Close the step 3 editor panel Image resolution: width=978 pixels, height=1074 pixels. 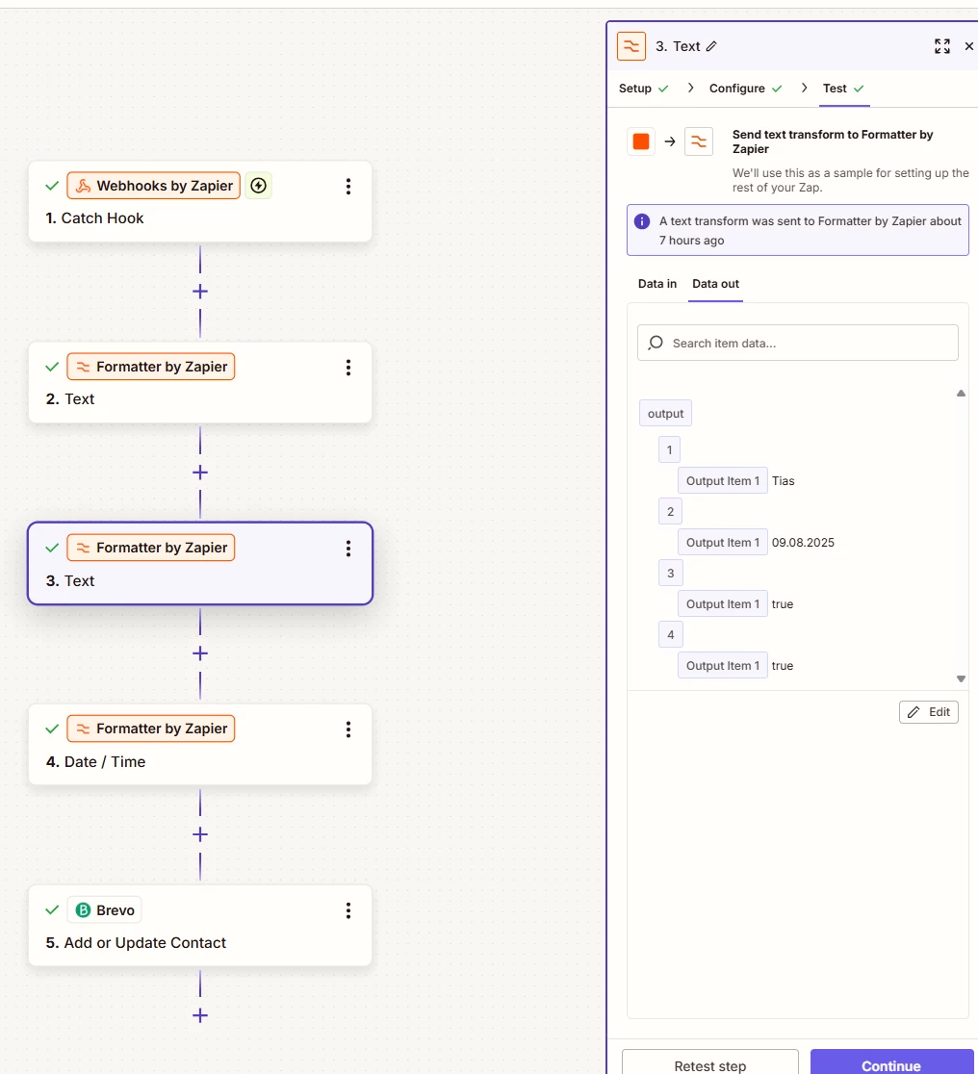tap(968, 46)
